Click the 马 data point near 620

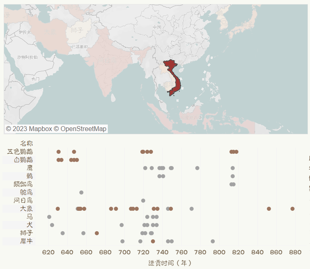(49, 217)
